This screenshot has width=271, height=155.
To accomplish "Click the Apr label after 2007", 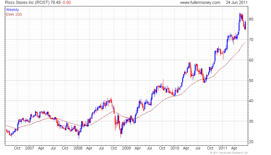I will (41, 148).
